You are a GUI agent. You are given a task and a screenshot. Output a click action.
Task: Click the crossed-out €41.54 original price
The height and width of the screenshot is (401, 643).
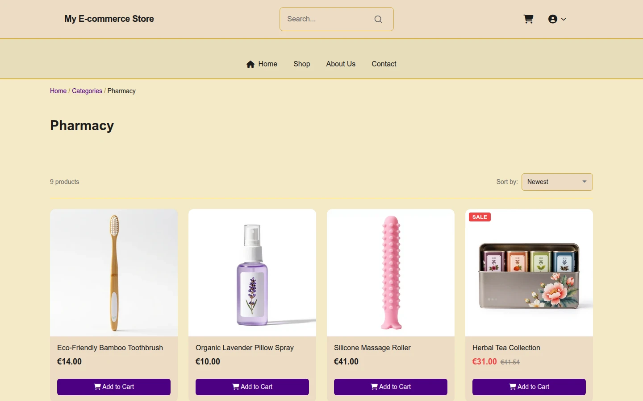510,362
